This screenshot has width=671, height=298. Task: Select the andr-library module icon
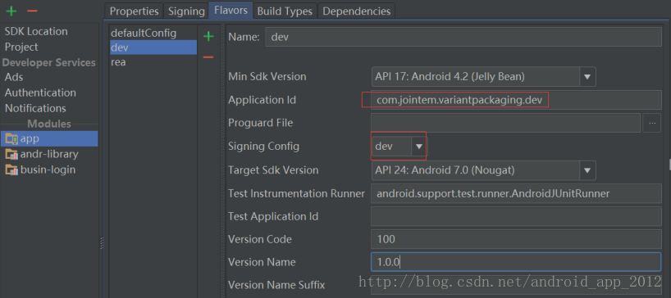11,154
